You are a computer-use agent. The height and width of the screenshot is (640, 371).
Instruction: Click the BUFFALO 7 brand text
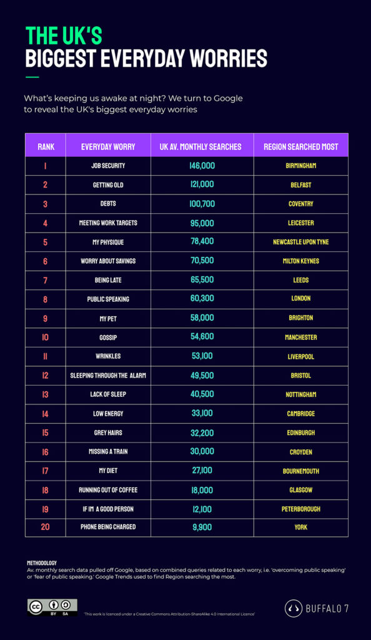(327, 609)
